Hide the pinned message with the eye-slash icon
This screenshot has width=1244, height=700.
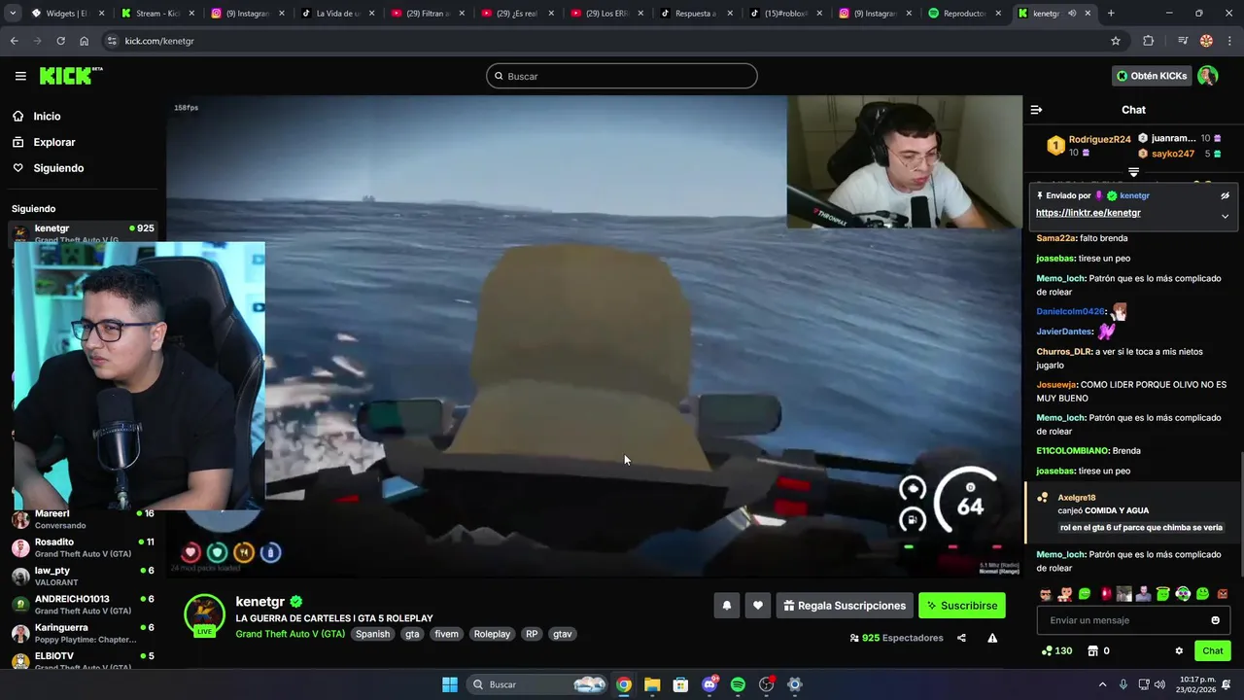click(x=1225, y=195)
